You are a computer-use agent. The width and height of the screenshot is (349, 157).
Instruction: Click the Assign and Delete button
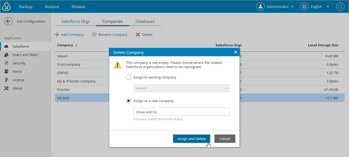click(x=192, y=139)
